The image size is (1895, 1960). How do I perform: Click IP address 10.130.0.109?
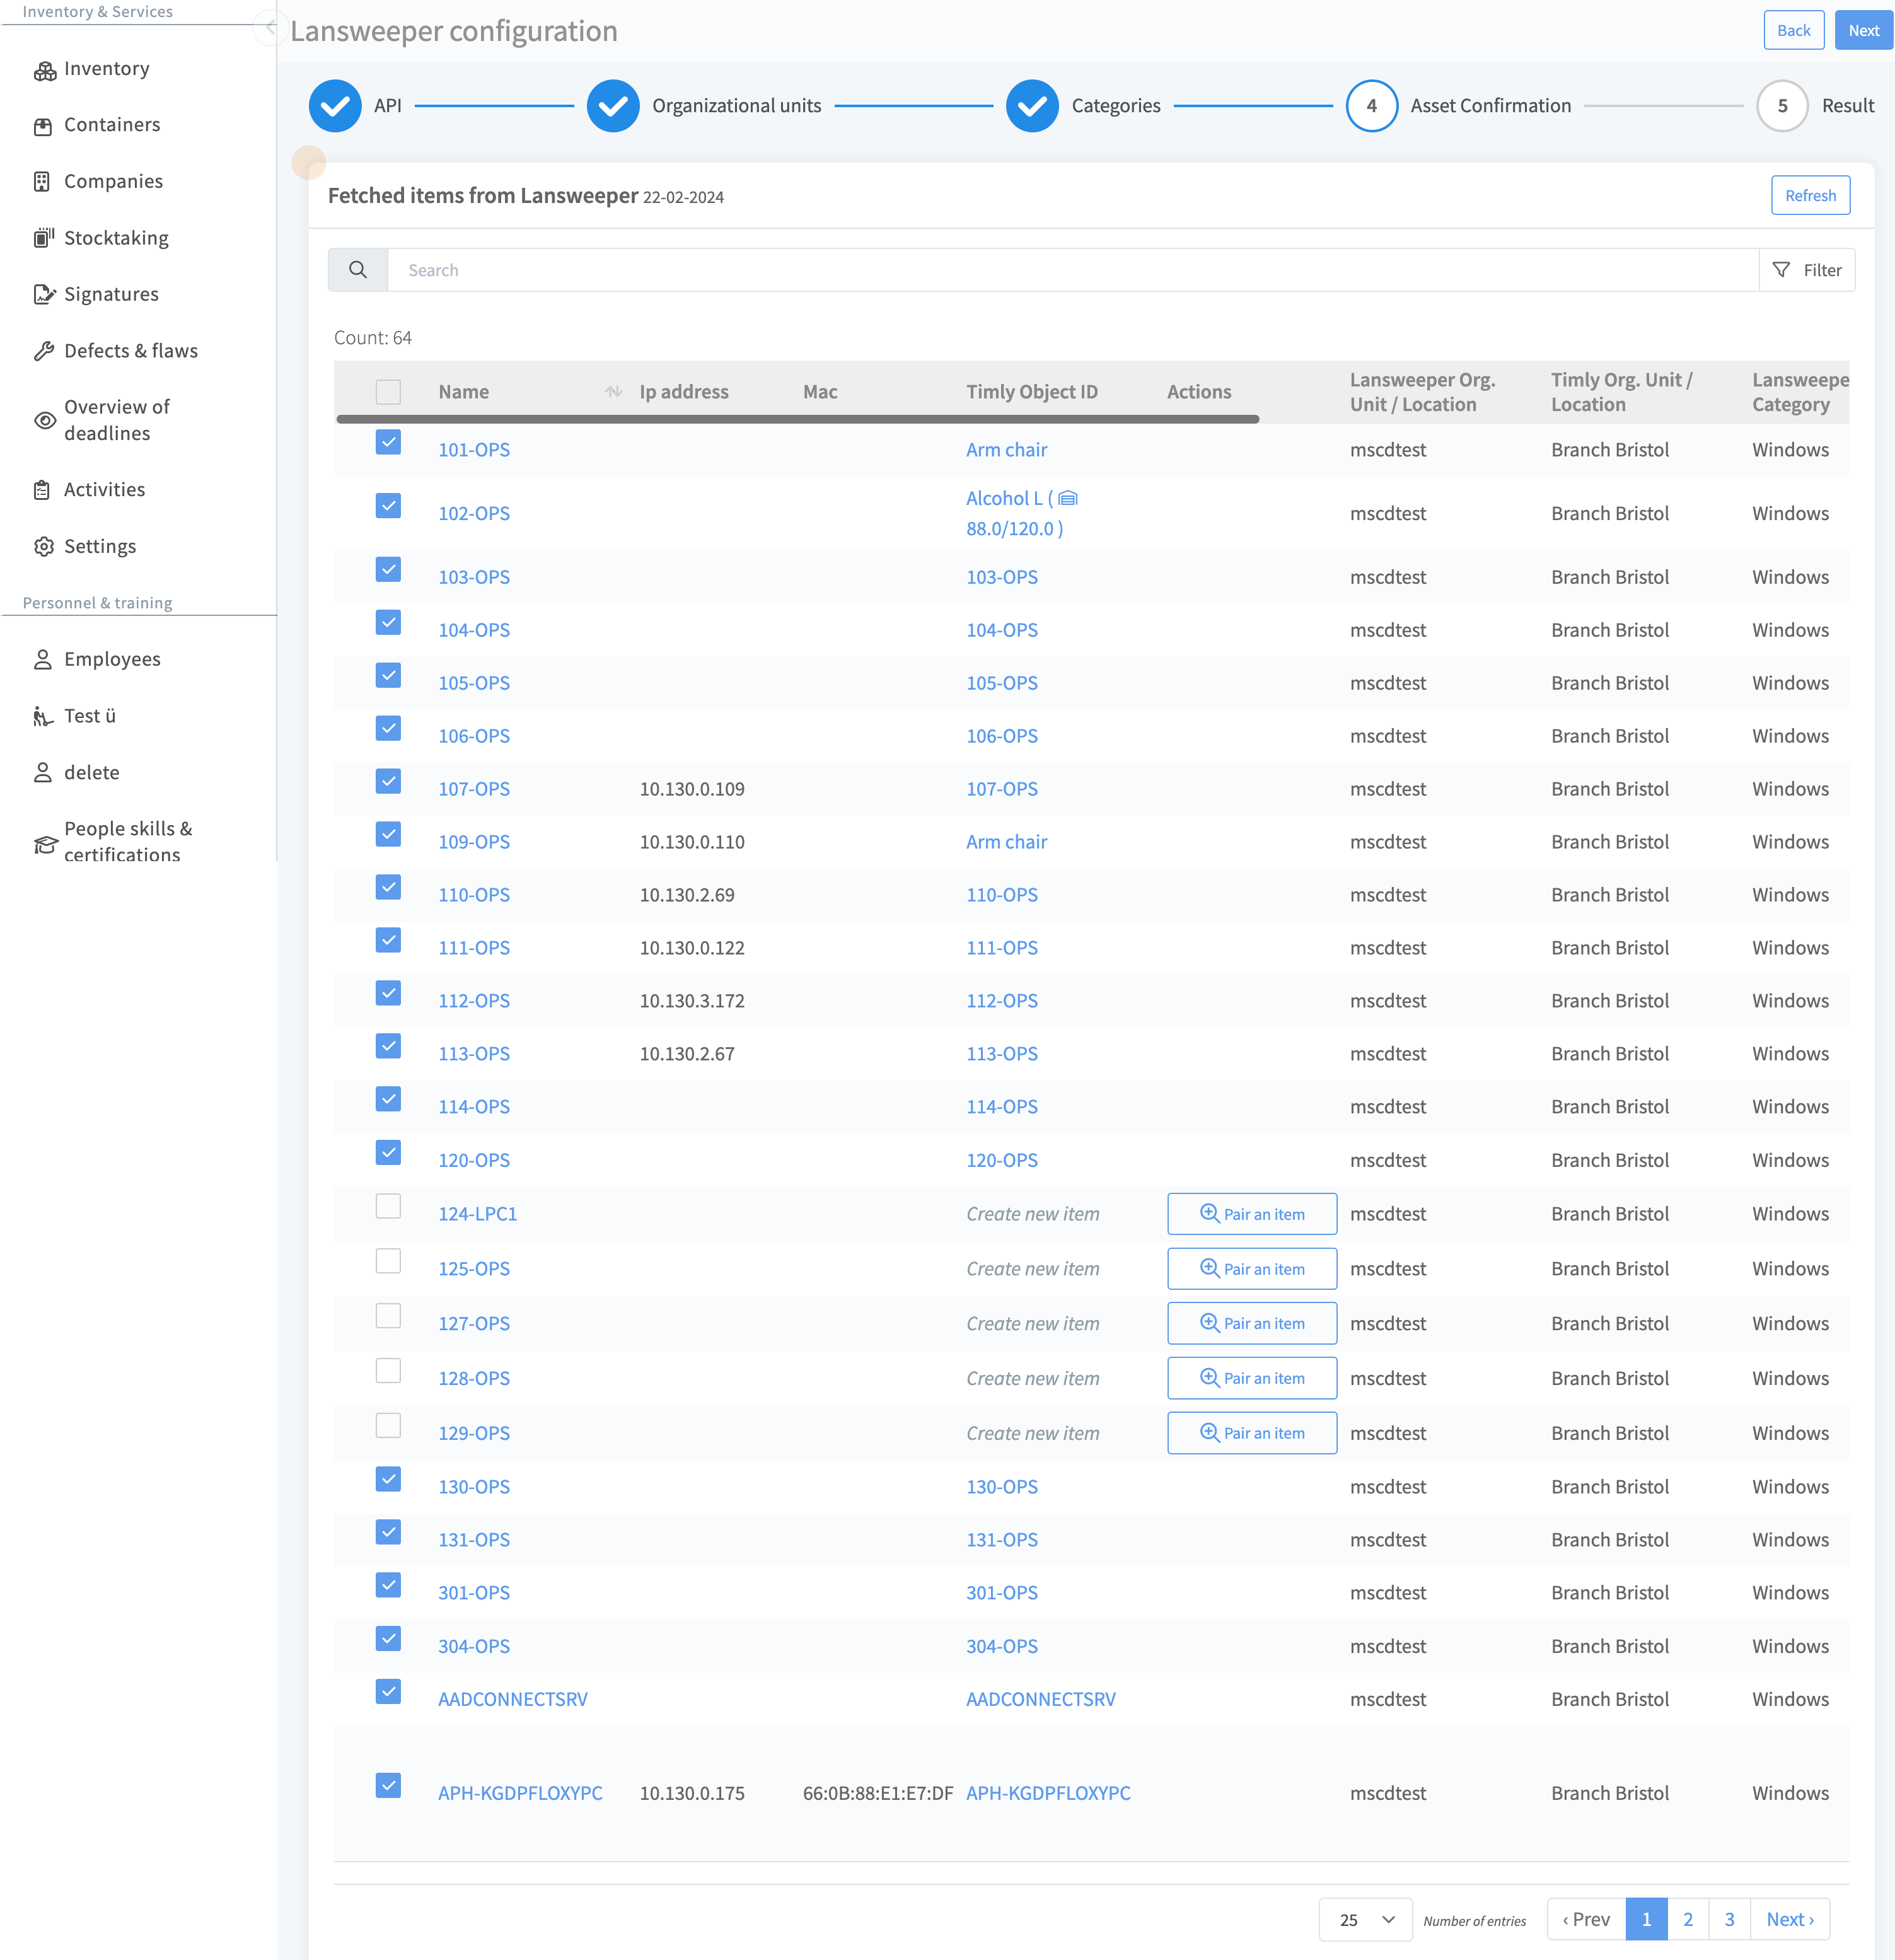pos(692,789)
